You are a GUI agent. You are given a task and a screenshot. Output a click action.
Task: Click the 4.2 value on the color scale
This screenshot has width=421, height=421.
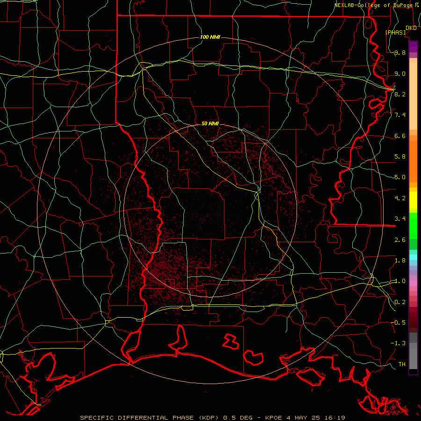point(400,198)
